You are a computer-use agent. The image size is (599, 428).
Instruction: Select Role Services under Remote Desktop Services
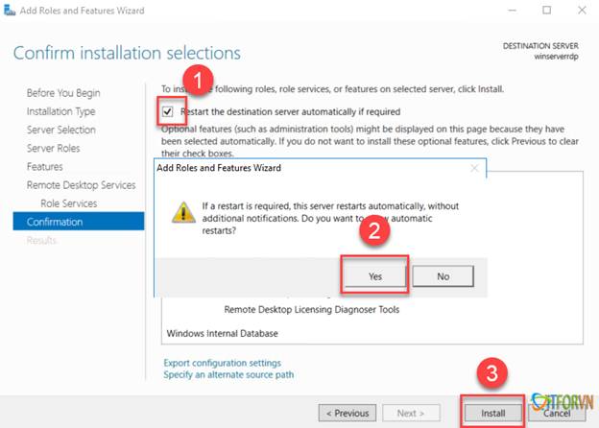pyautogui.click(x=74, y=203)
